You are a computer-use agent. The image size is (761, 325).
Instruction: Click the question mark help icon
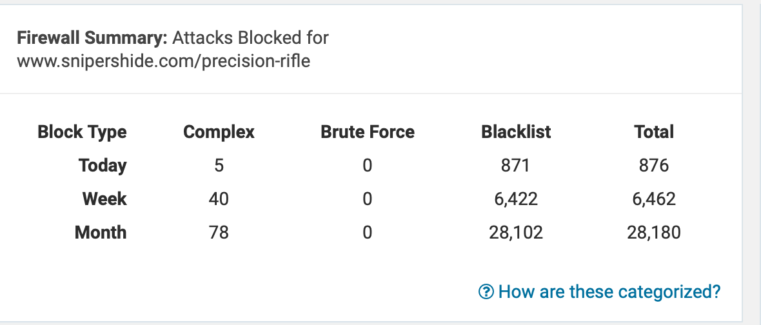(486, 291)
